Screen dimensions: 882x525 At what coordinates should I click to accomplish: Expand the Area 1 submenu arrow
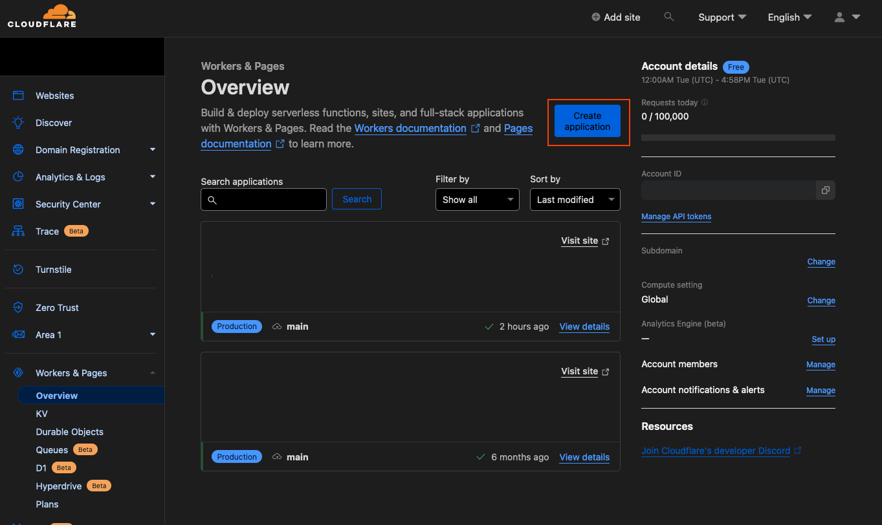click(x=153, y=334)
